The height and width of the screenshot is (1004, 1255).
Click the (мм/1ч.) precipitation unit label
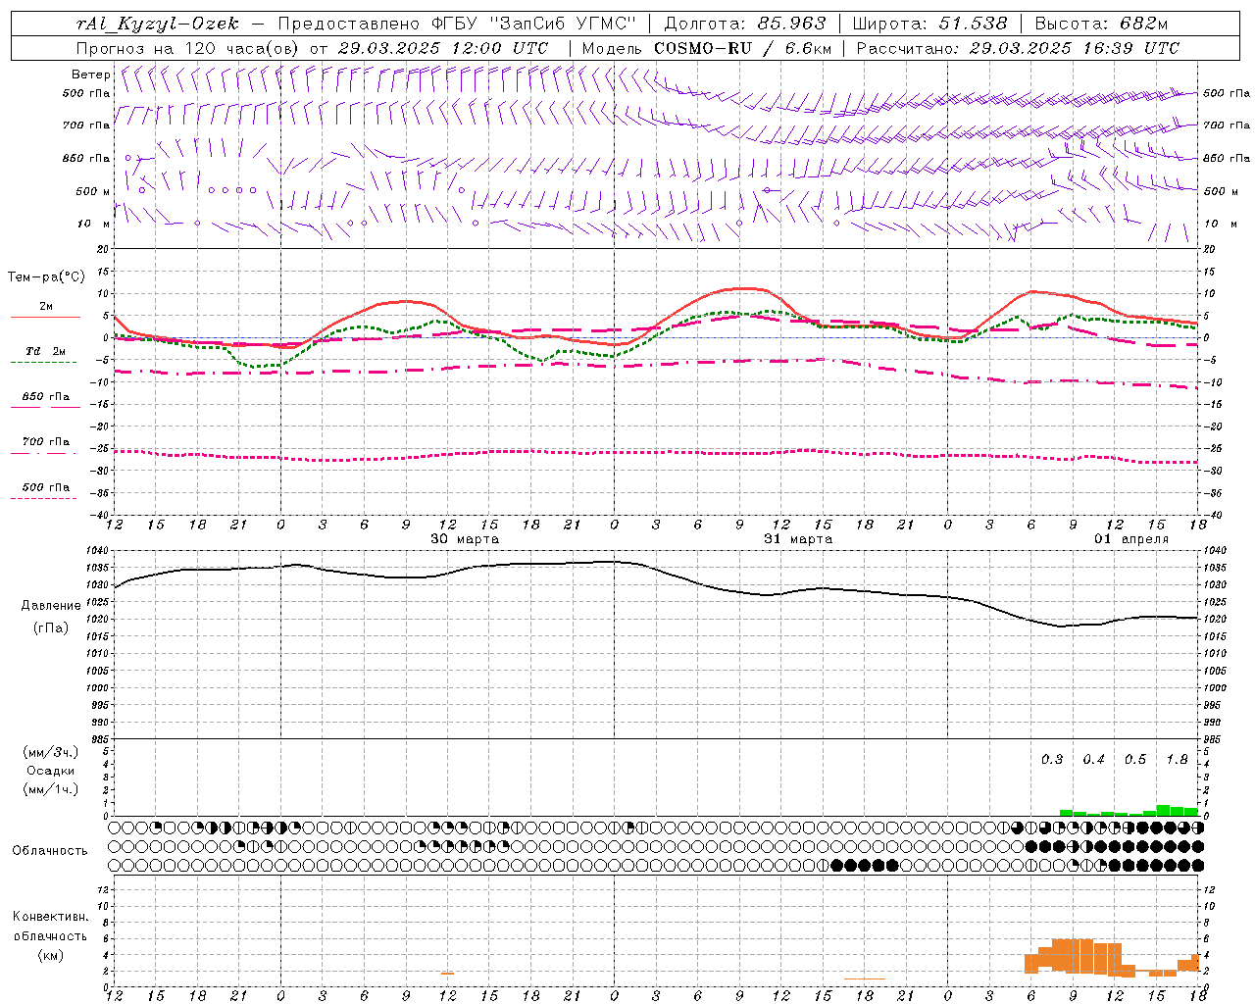pyautogui.click(x=51, y=789)
